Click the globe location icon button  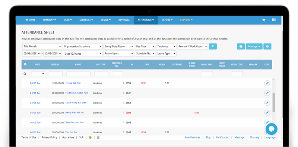[241, 47]
